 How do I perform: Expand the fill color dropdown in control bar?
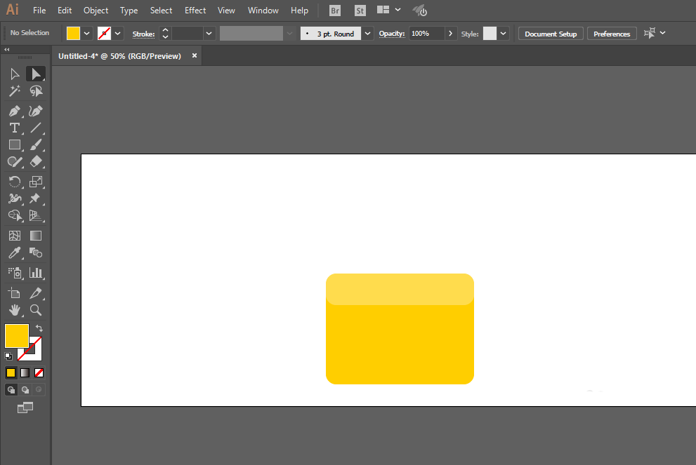click(87, 33)
